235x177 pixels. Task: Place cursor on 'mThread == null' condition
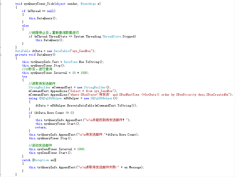tap(41, 11)
